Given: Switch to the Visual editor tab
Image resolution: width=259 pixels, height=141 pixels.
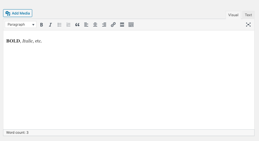Looking at the screenshot, I should pyautogui.click(x=233, y=15).
